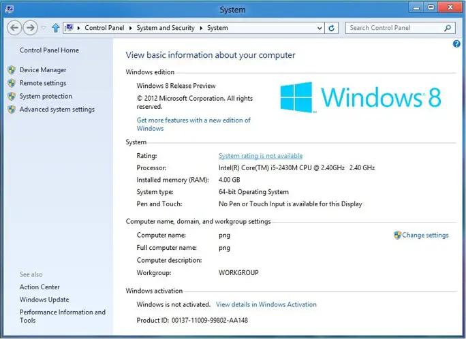The height and width of the screenshot is (339, 466).
Task: Click Get more features with a new edition link
Action: [193, 125]
